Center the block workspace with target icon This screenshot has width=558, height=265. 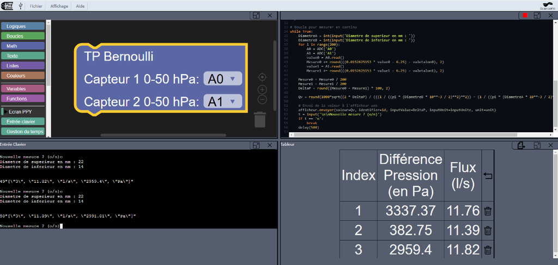(262, 77)
